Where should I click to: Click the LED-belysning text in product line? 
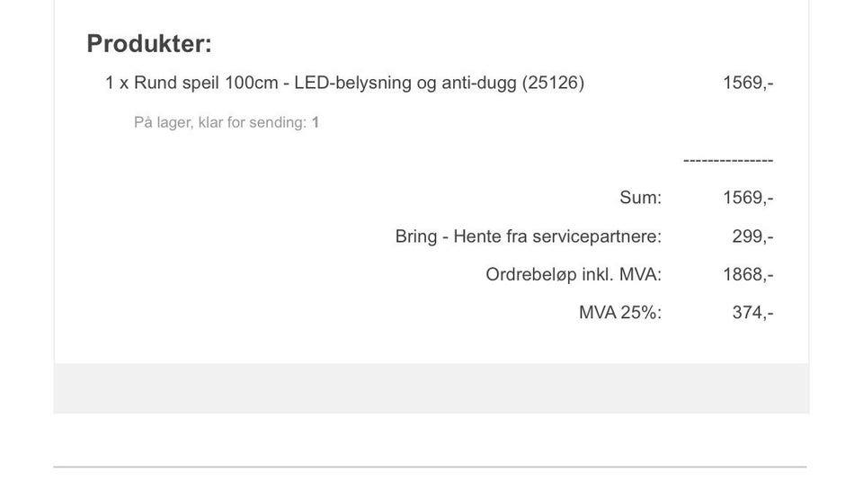click(352, 83)
